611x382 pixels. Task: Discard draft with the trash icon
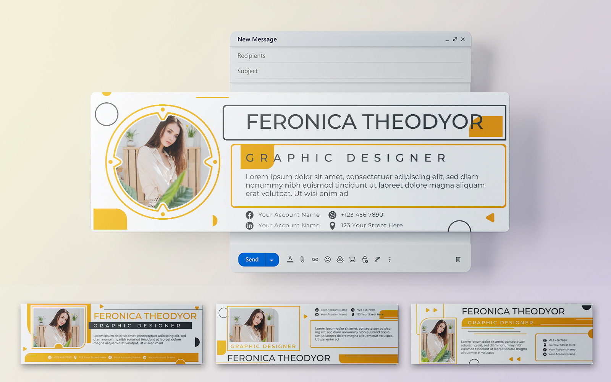458,259
